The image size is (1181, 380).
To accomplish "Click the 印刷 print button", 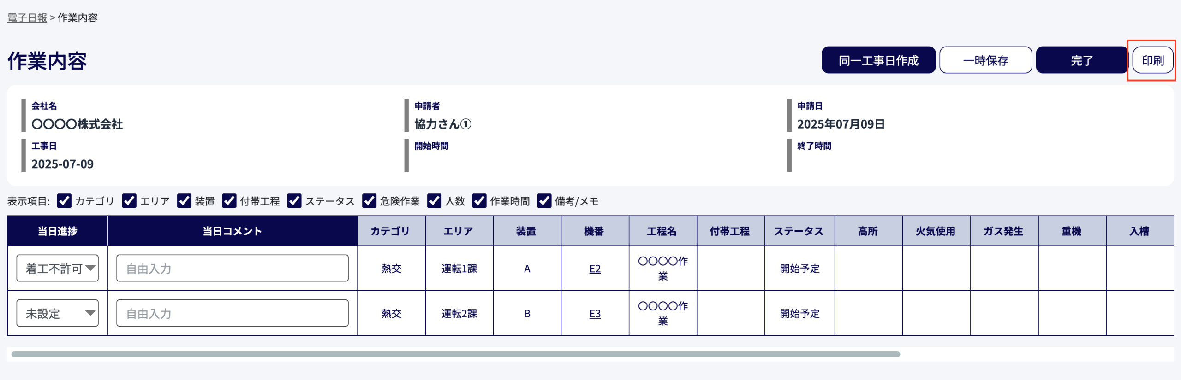I will pyautogui.click(x=1152, y=60).
